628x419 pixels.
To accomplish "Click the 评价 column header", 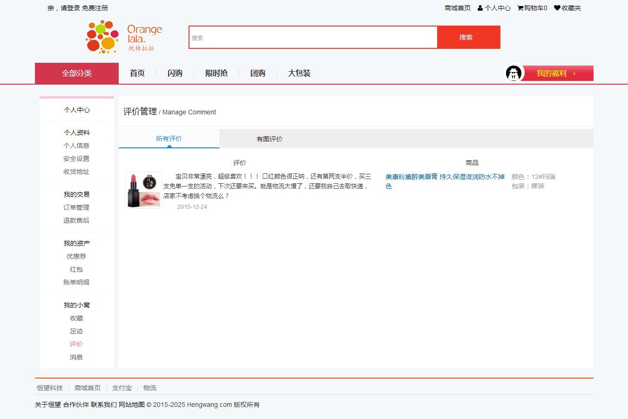I will 240,163.
